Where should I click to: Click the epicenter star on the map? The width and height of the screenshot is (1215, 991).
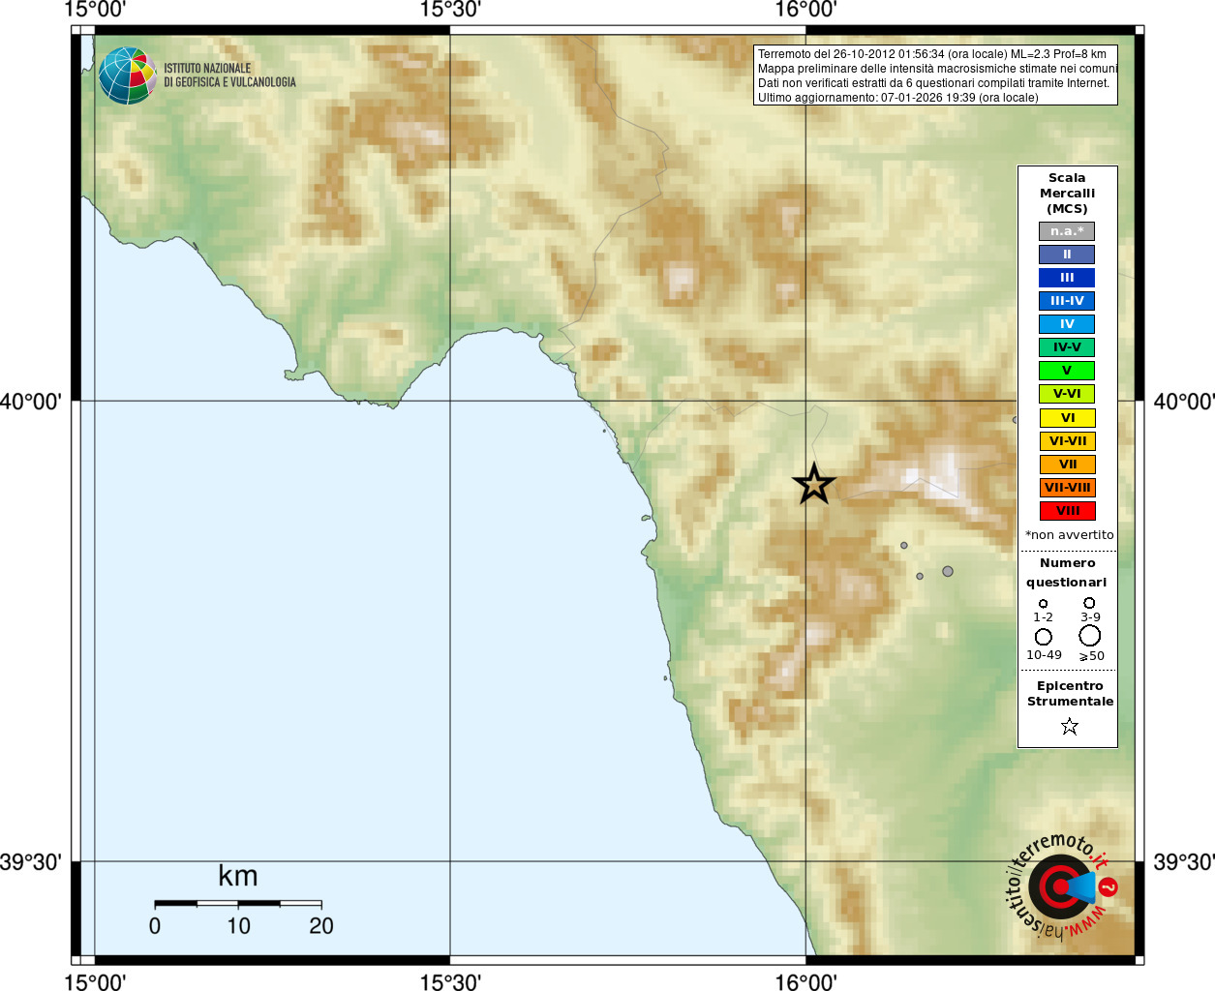[x=814, y=483]
